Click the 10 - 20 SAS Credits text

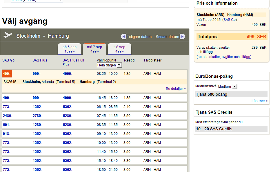(214, 129)
